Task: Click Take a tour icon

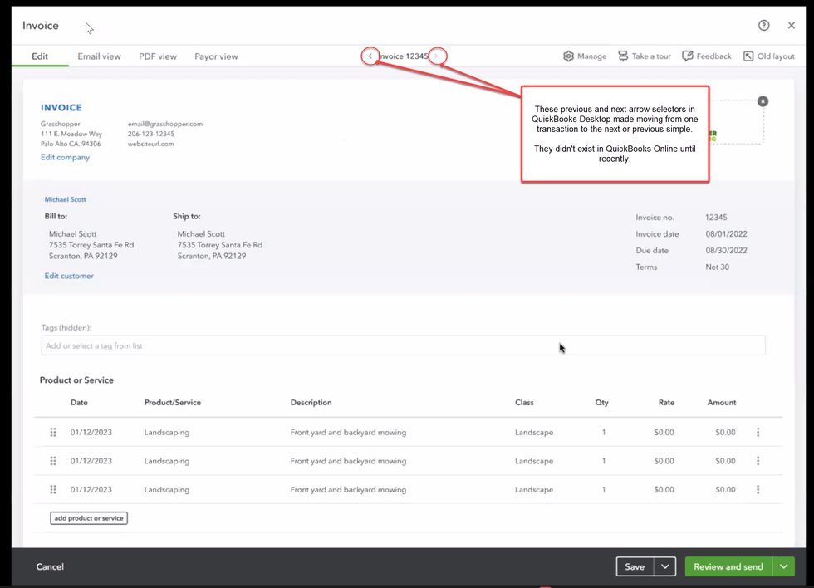Action: point(624,56)
